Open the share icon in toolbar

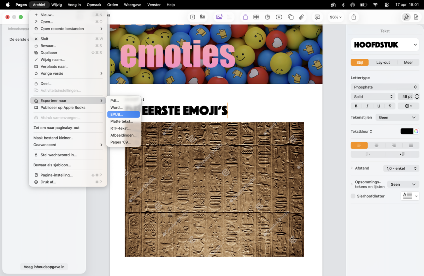(354, 17)
